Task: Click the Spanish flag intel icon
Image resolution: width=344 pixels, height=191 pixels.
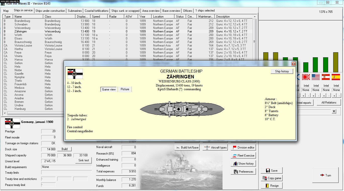Action: [x=336, y=77]
